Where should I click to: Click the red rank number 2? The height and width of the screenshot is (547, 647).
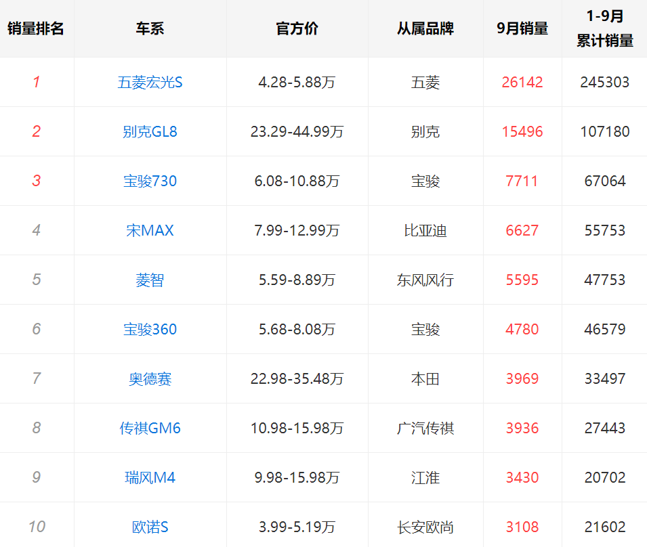coord(37,131)
